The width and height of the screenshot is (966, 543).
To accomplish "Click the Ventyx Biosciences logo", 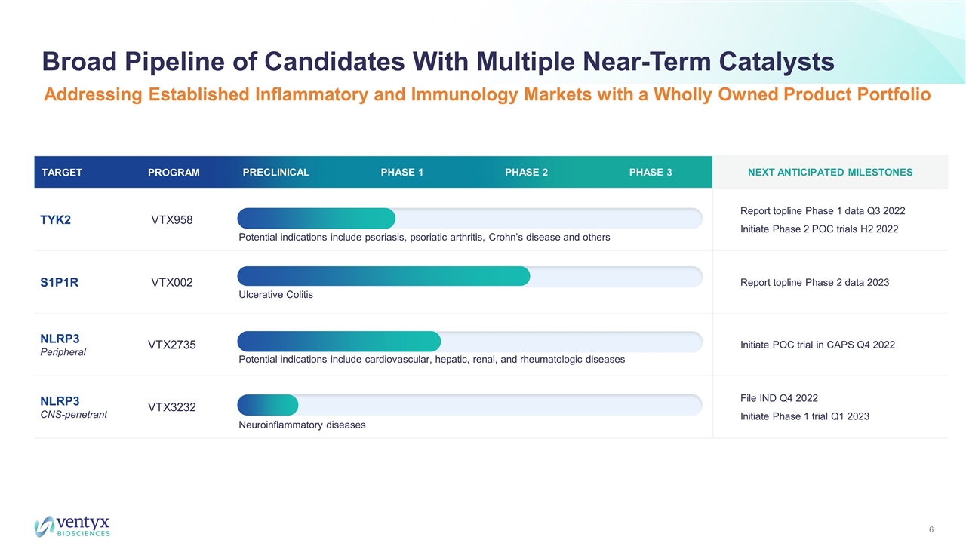I will pos(72,525).
